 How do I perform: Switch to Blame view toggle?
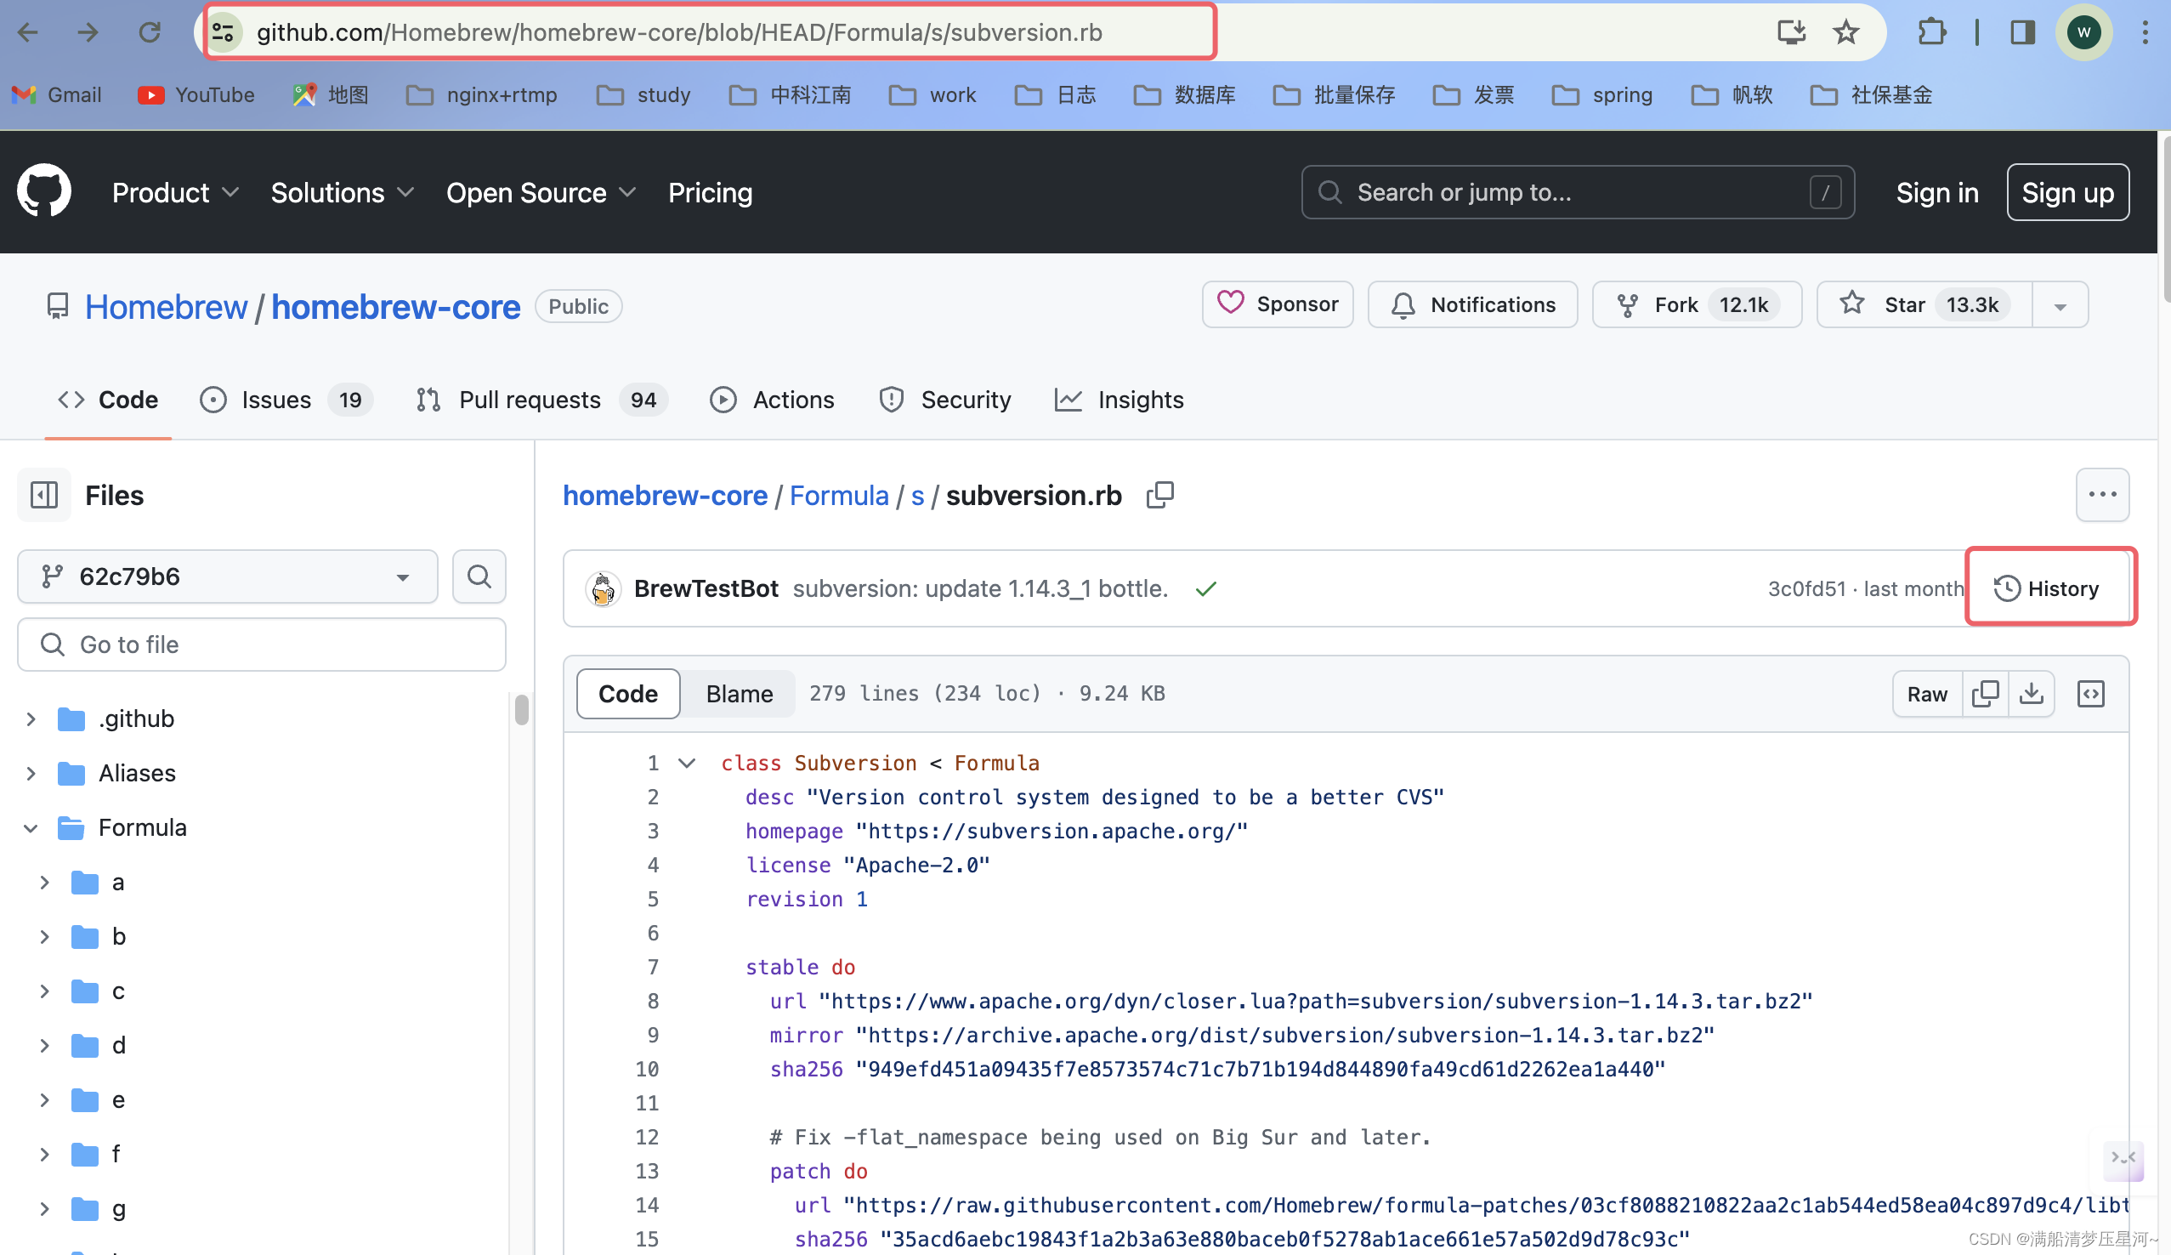coord(739,693)
